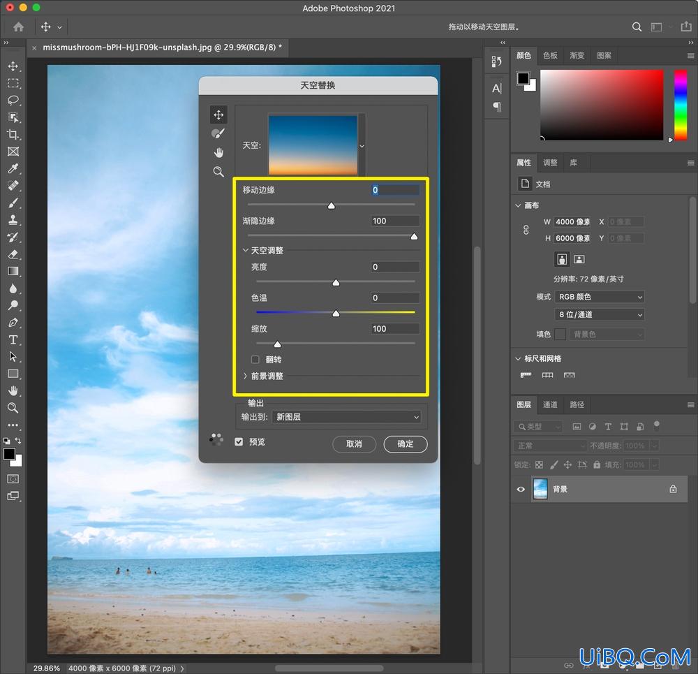Screen dimensions: 698x674
Task: Click the 渐隐边缘 fade edge slider handle
Action: (x=414, y=237)
